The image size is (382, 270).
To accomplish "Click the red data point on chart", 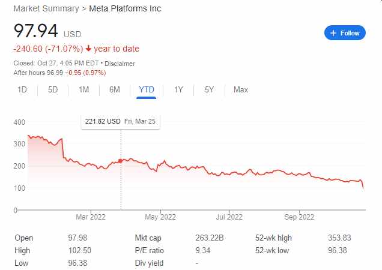I will tap(121, 161).
